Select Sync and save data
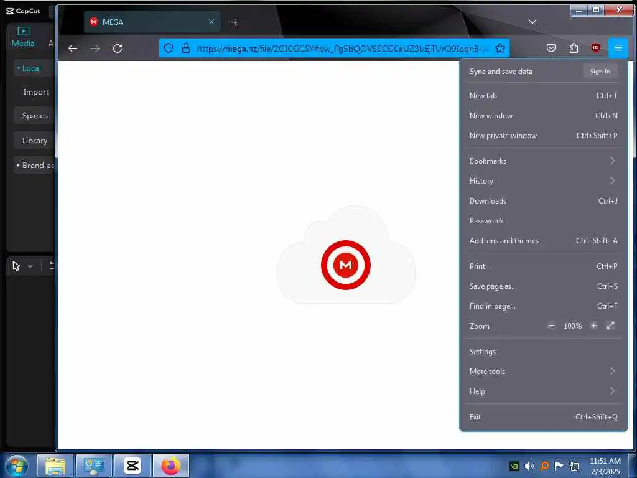This screenshot has height=478, width=637. pos(501,72)
